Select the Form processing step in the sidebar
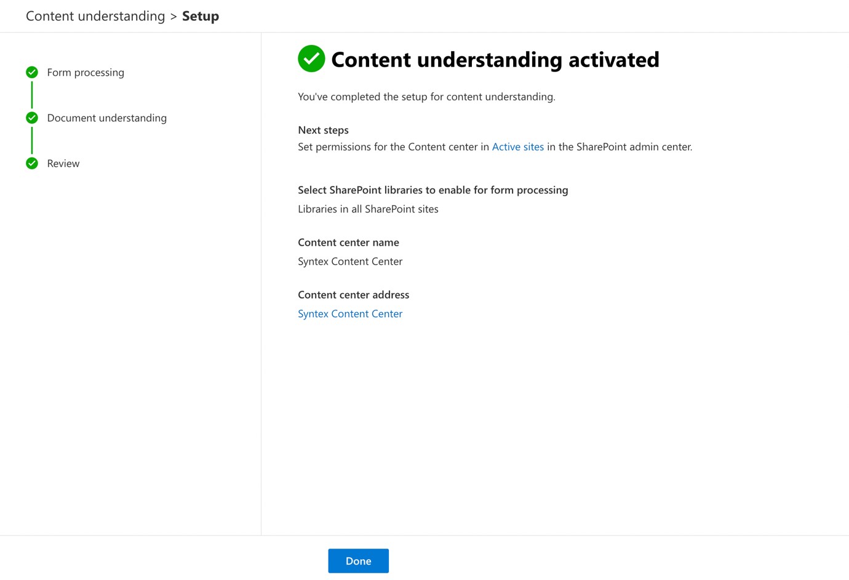849x580 pixels. (85, 72)
